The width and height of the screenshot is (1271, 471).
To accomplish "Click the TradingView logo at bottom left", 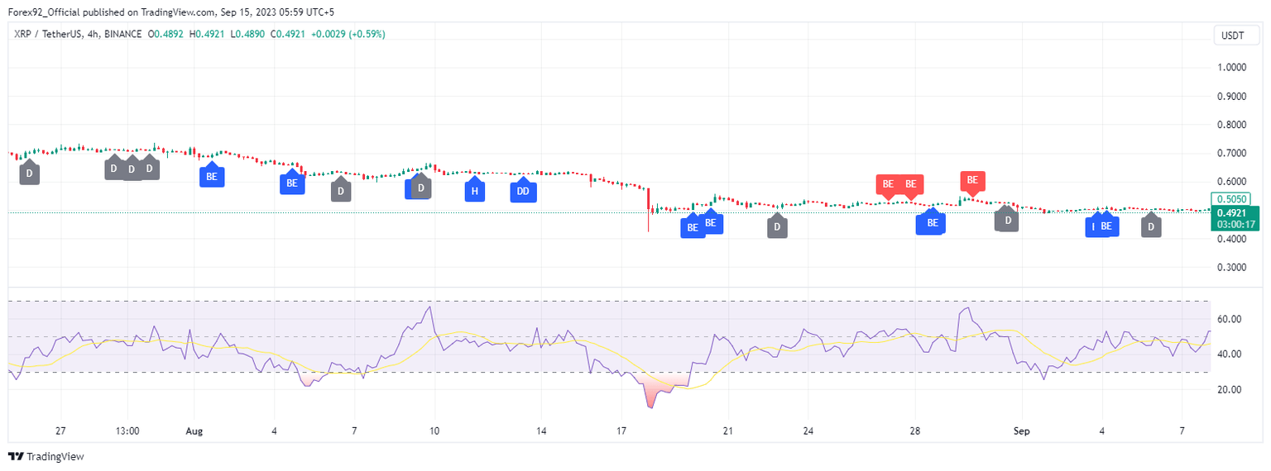I will pos(46,456).
